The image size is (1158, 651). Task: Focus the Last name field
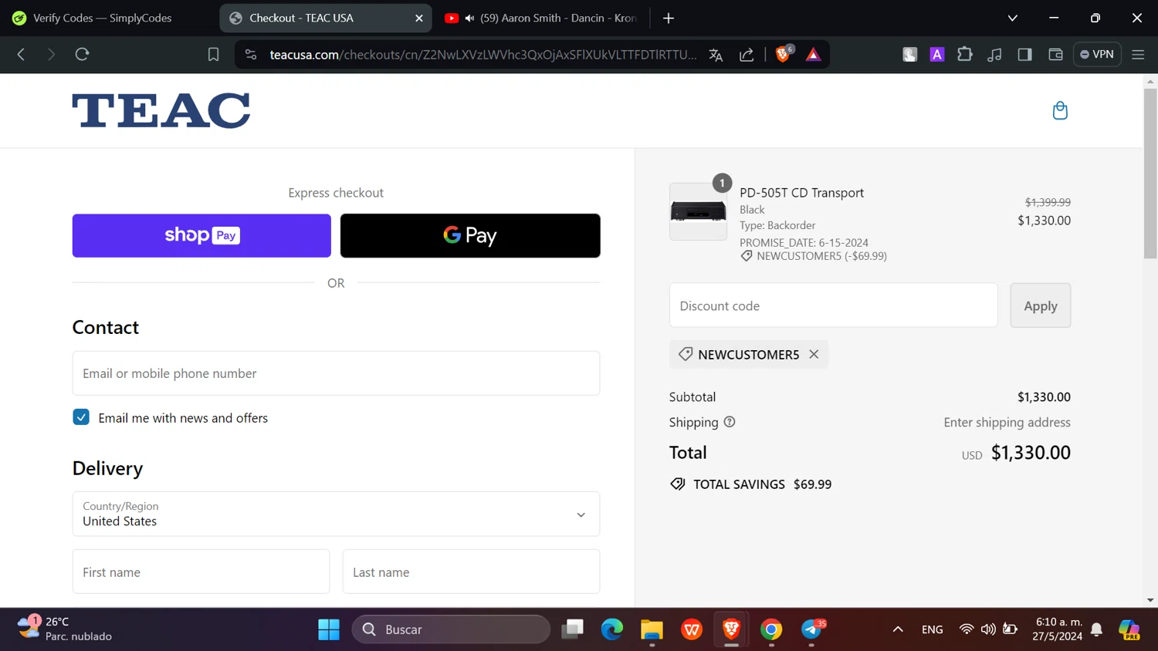click(471, 572)
